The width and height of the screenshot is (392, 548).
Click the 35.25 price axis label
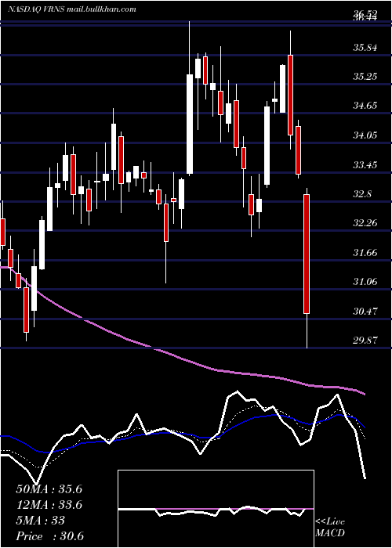[365, 77]
